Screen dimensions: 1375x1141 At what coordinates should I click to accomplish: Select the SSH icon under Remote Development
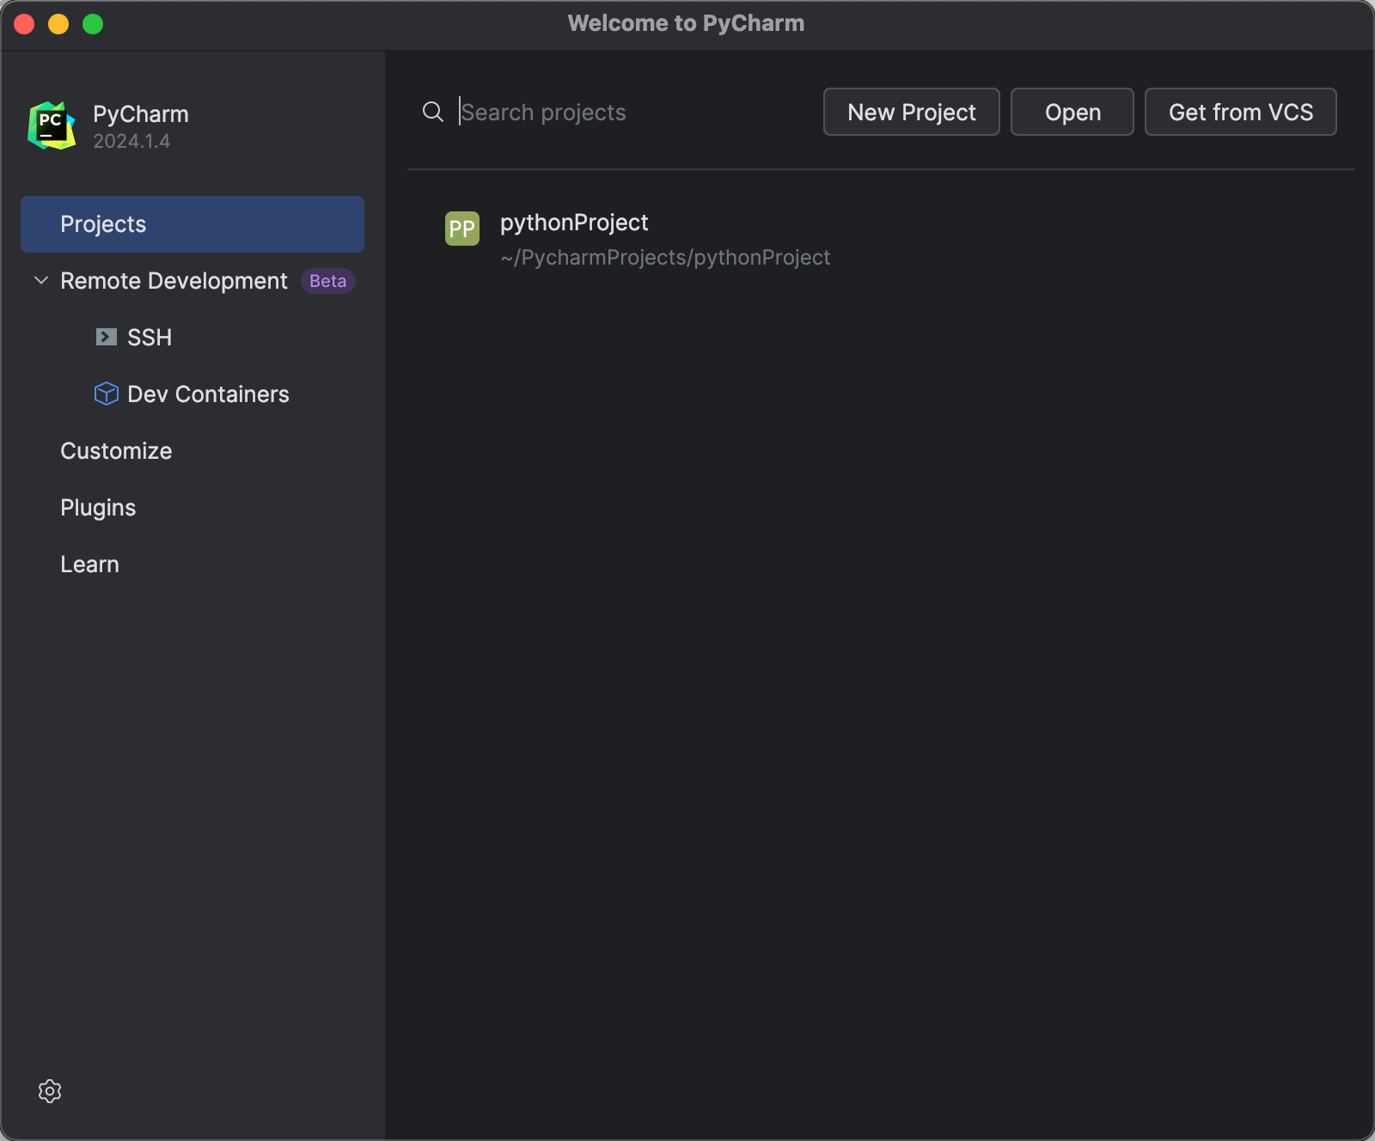click(106, 337)
